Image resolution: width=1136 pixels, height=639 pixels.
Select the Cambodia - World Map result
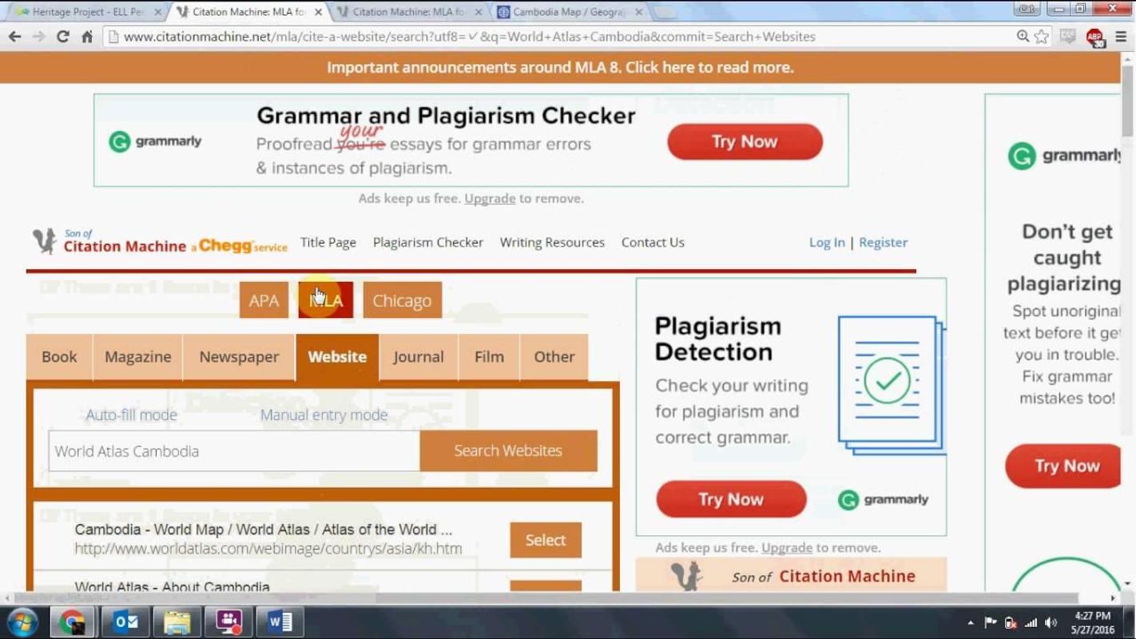(x=546, y=540)
